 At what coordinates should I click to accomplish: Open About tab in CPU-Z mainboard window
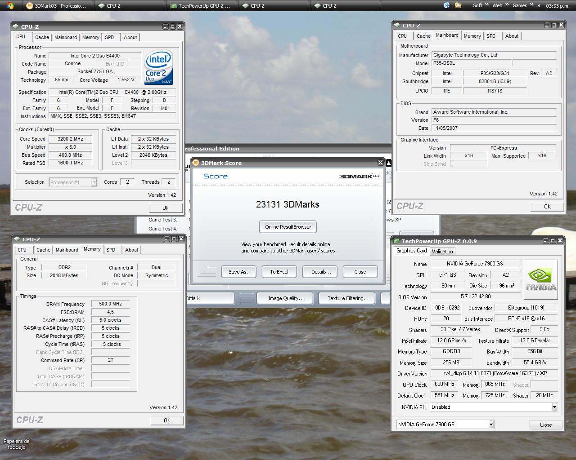512,36
